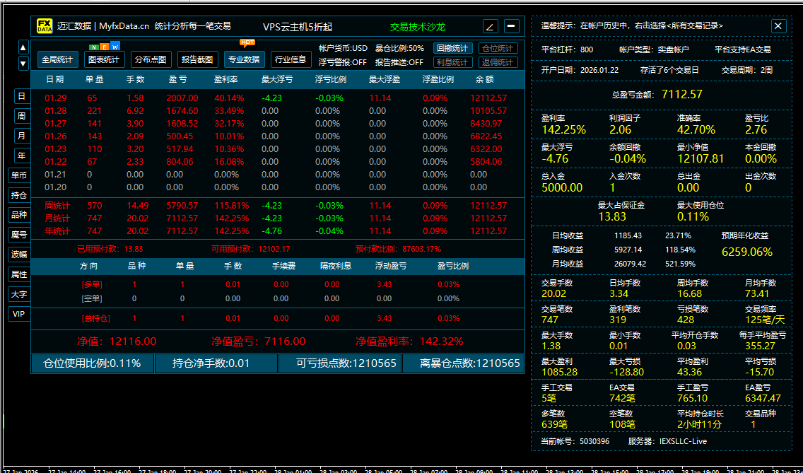Click the 月统计 summary row
Screen dimensions: 803x473
click(277, 218)
